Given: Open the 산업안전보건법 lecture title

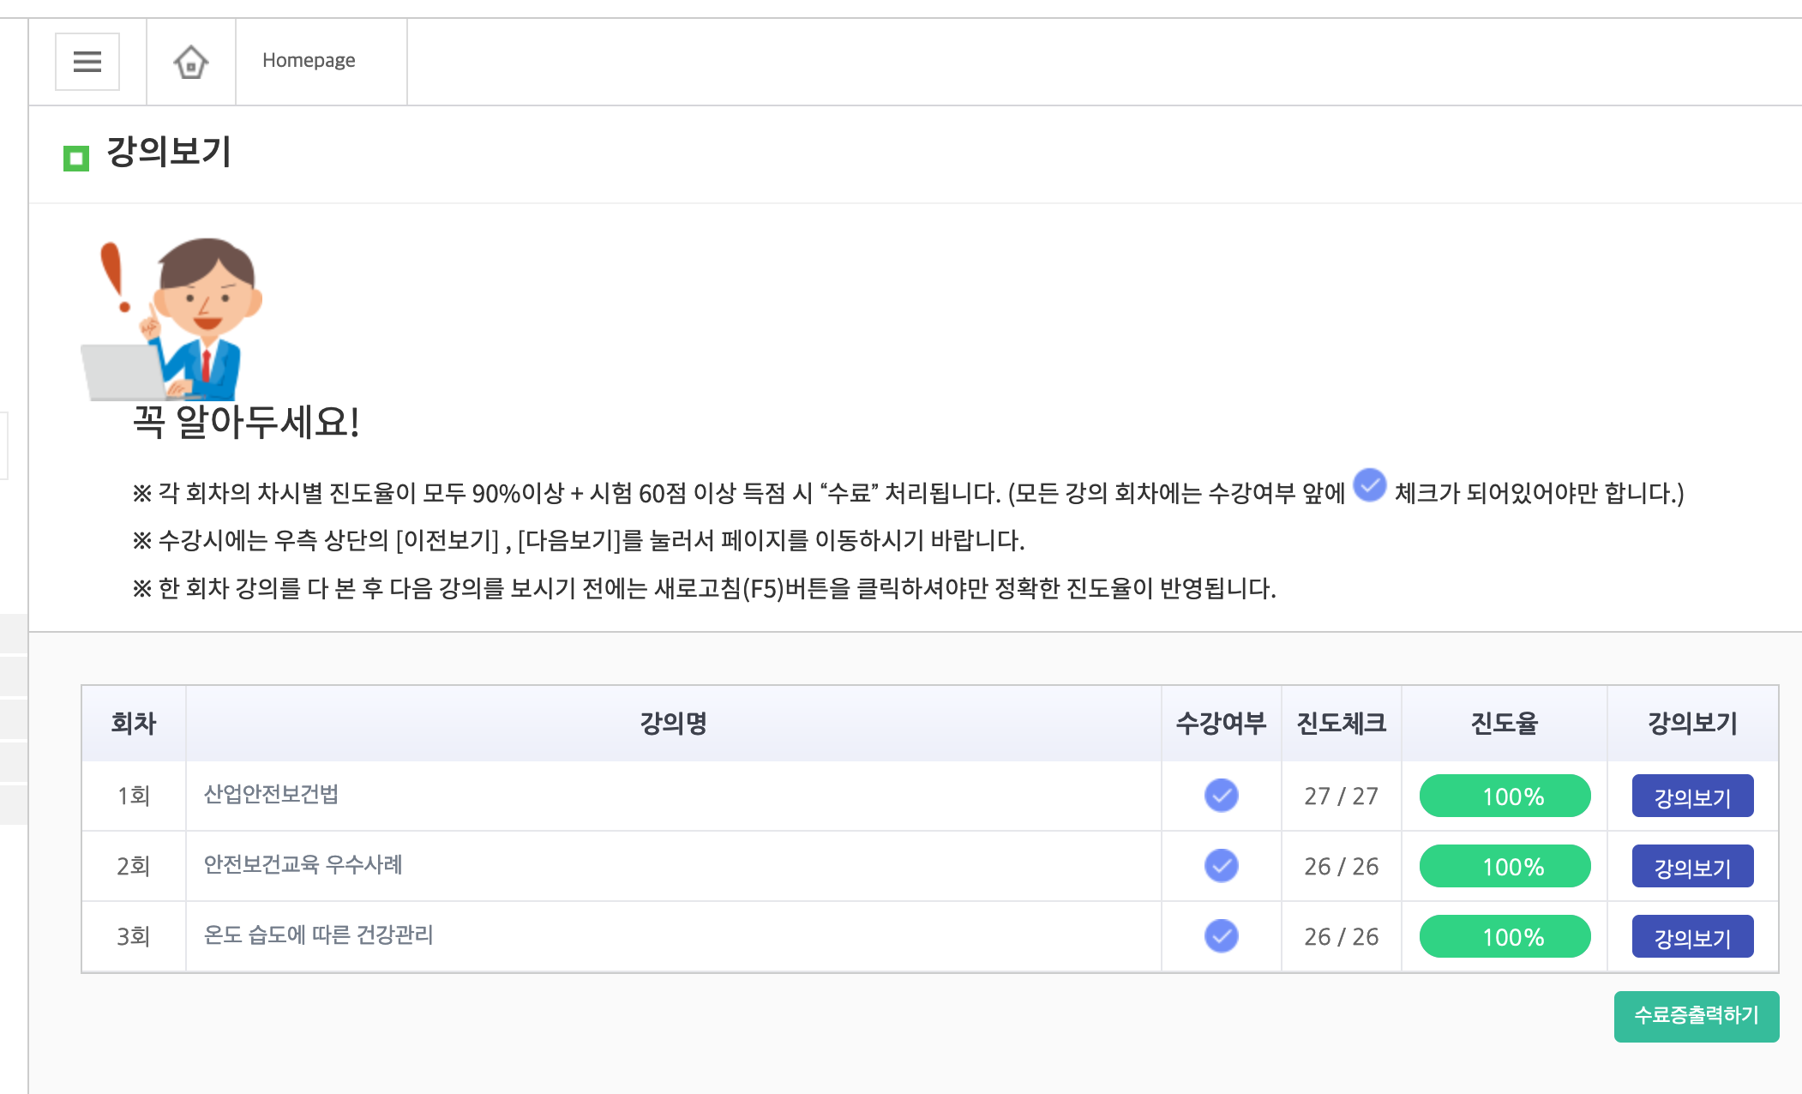Looking at the screenshot, I should [x=271, y=794].
